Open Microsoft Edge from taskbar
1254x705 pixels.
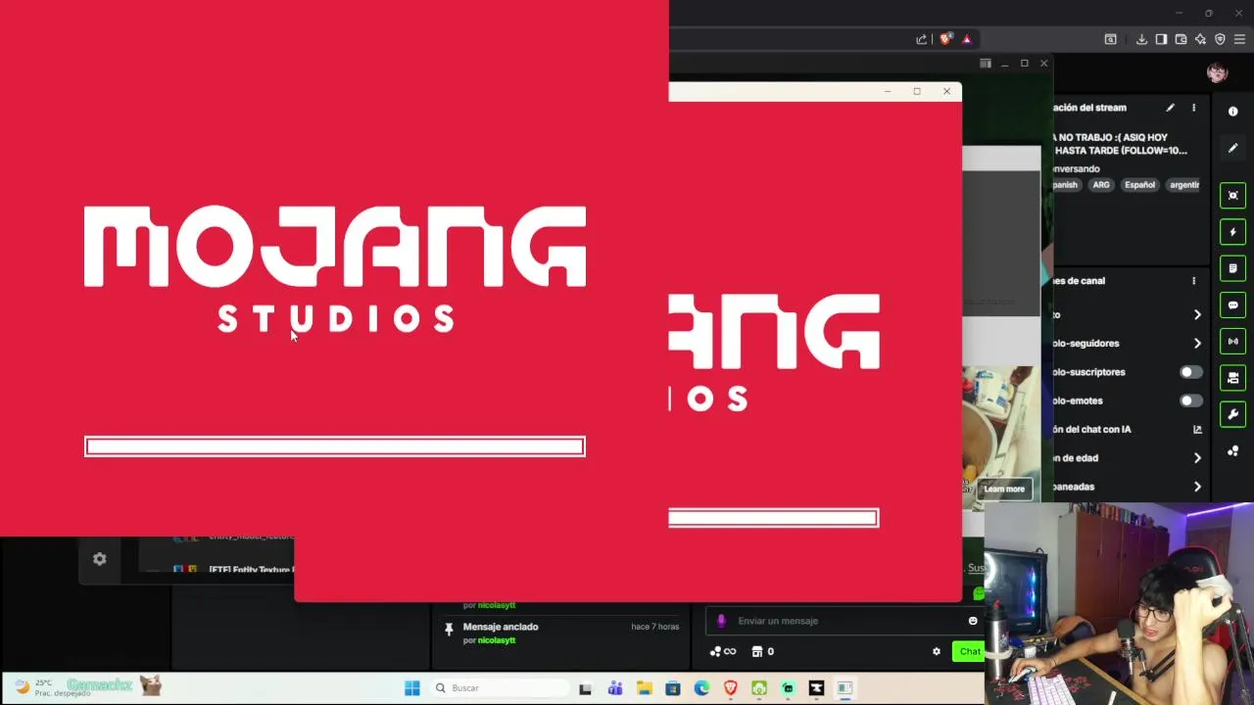click(701, 688)
